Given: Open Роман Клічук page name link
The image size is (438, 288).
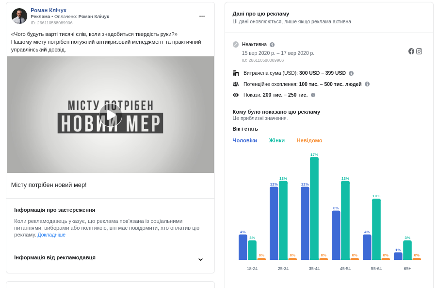Looking at the screenshot, I should click(x=49, y=10).
